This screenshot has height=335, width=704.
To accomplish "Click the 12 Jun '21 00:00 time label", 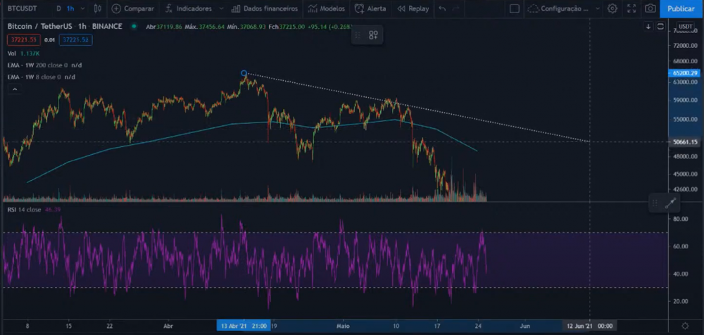I will click(x=589, y=326).
